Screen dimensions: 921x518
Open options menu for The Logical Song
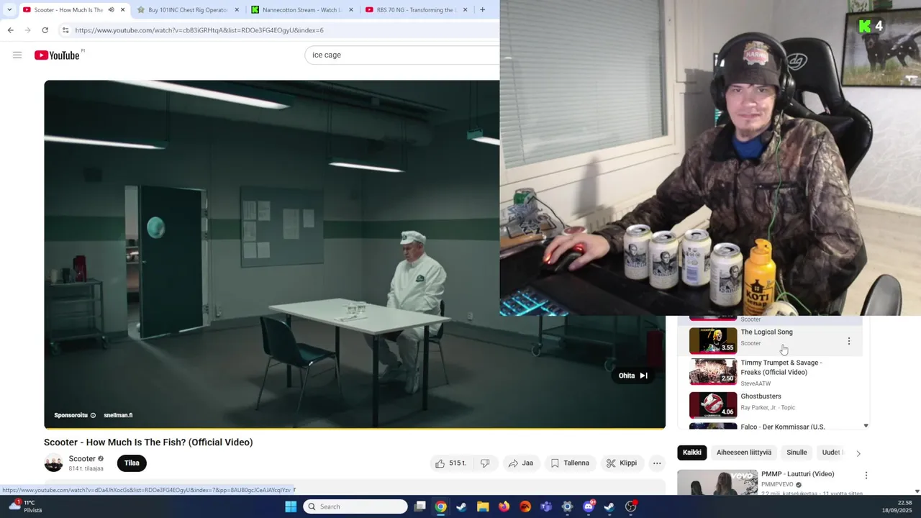848,341
